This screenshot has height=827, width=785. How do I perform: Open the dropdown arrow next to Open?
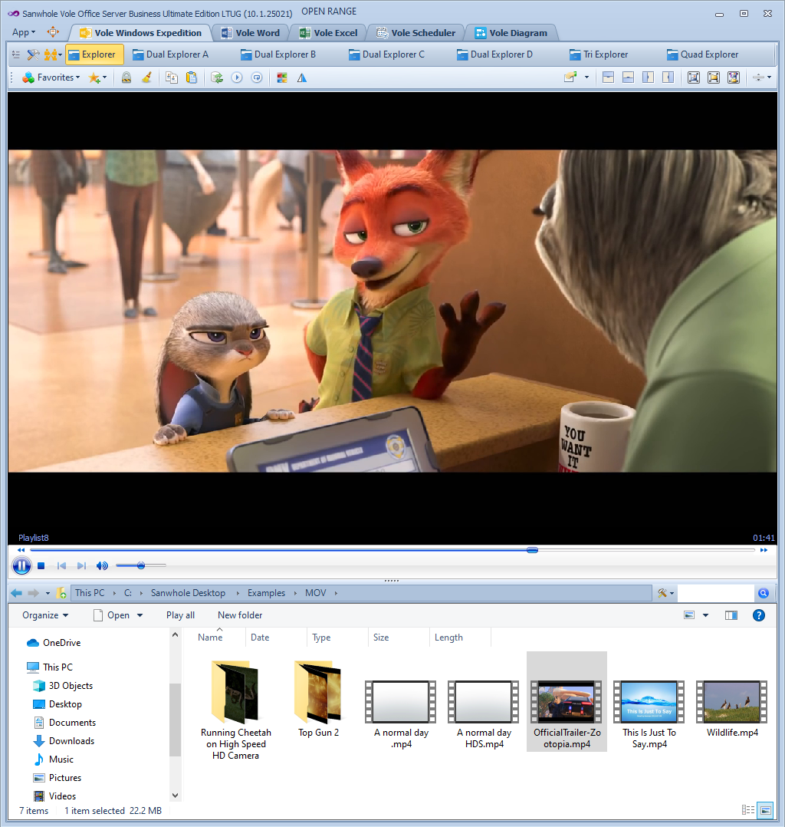[140, 615]
